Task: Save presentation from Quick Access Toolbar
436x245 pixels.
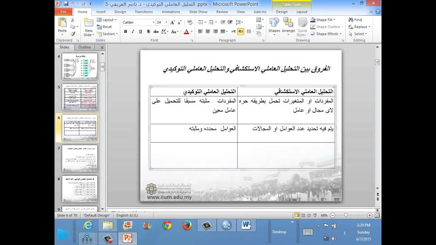Action: point(66,4)
